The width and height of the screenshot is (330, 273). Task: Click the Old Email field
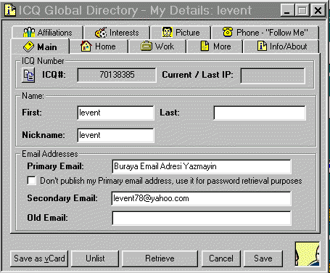tap(202, 218)
